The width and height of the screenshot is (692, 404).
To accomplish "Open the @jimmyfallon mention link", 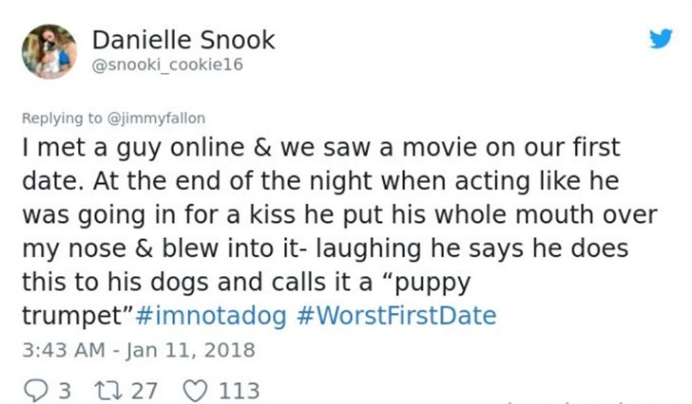I will 156,119.
